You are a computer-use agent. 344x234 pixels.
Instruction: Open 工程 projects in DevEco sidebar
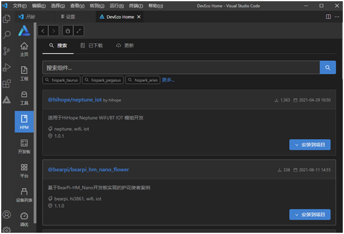coord(24,74)
